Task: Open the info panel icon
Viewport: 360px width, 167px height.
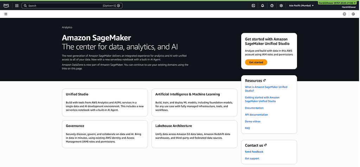Action: (x=345, y=14)
